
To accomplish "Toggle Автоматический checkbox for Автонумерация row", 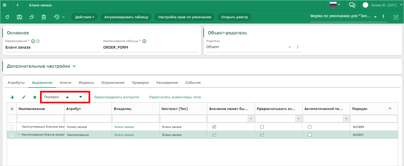I will pos(310,127).
